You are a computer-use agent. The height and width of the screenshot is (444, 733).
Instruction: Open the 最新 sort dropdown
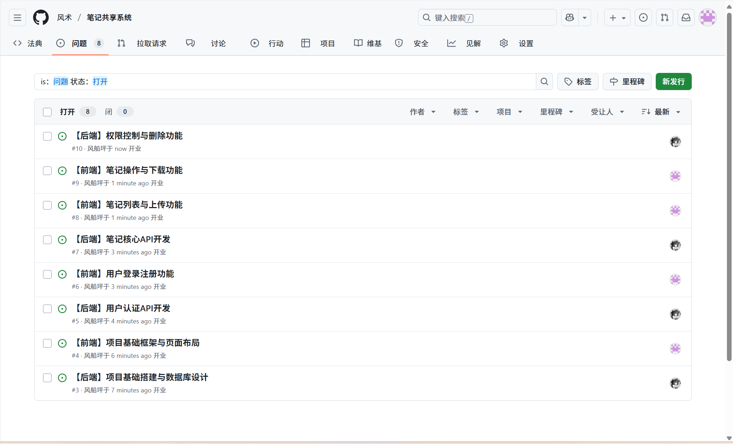661,112
